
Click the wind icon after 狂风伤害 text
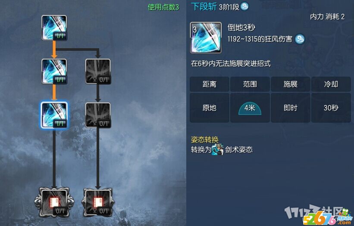point(300,39)
